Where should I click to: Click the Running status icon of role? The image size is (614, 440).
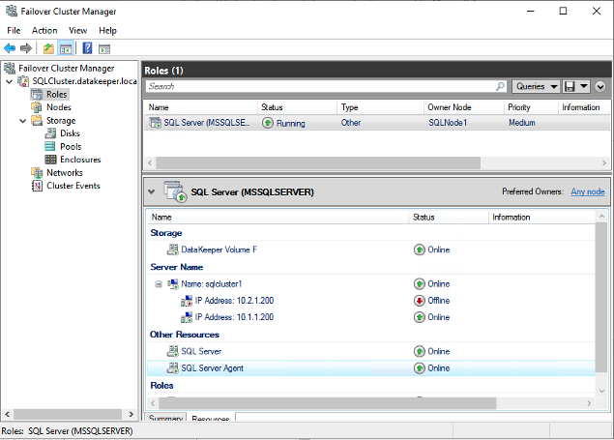click(268, 123)
